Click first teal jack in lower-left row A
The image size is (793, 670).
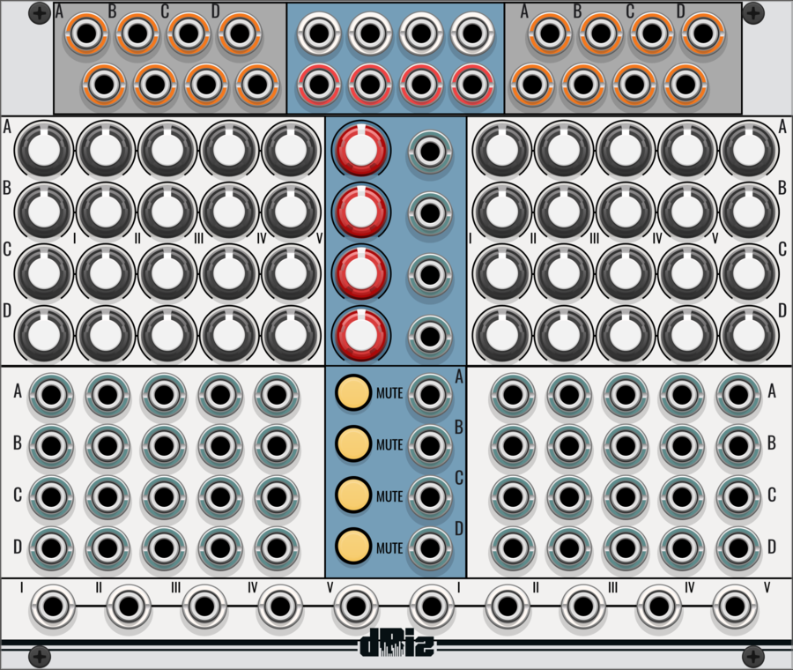[51, 393]
